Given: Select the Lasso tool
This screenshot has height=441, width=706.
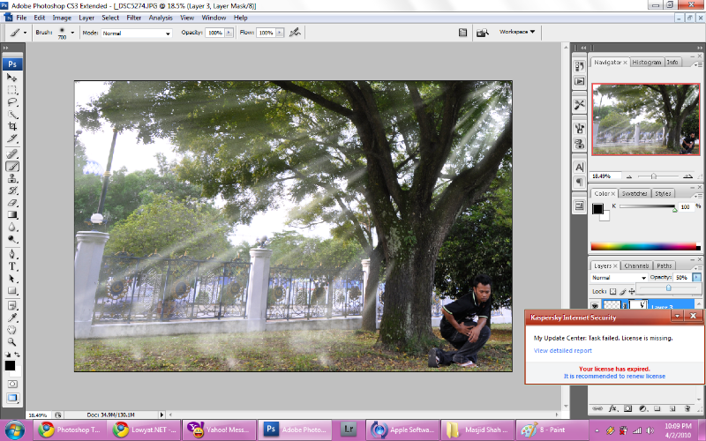Looking at the screenshot, I should click(13, 102).
